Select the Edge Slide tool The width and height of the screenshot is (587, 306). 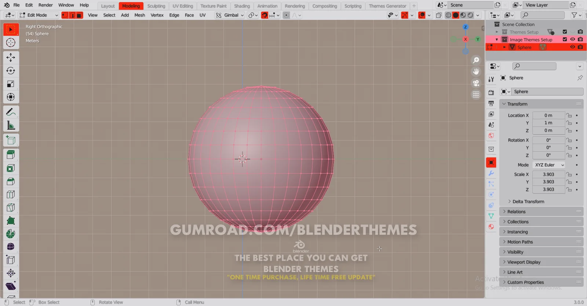[11, 260]
